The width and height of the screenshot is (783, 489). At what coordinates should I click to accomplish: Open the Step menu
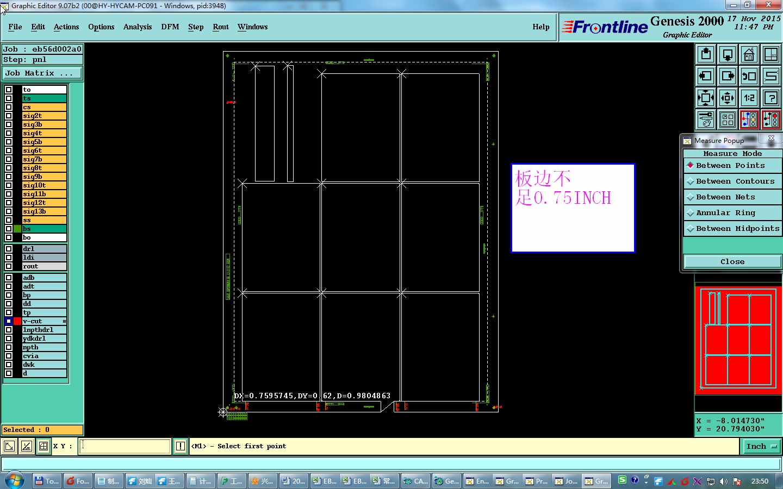[x=196, y=27]
